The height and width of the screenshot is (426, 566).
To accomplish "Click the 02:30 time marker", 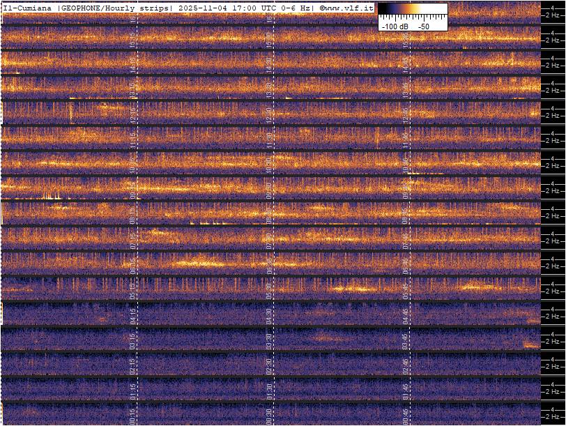I will [270, 363].
